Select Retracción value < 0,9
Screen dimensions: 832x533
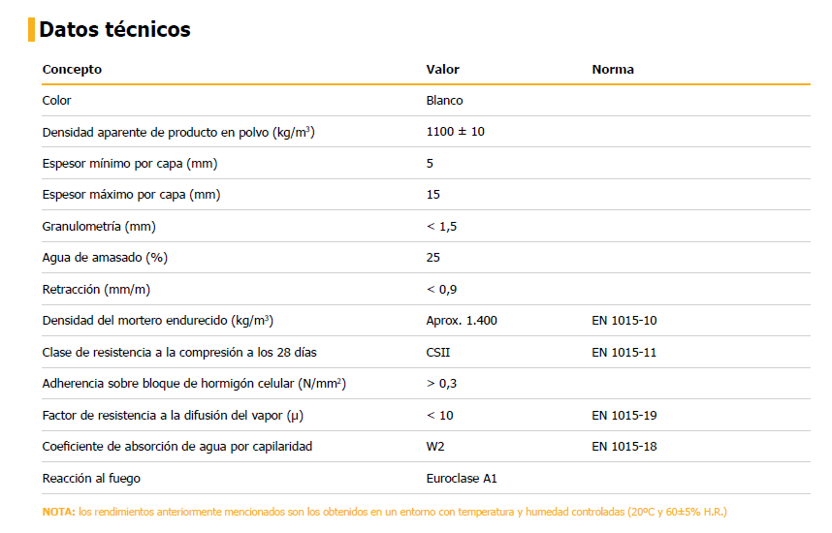(x=441, y=290)
